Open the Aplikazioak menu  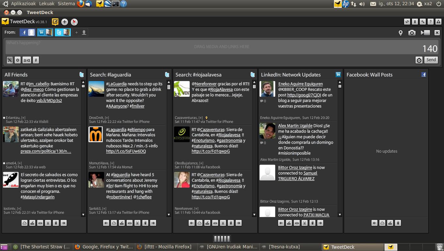coord(23,4)
